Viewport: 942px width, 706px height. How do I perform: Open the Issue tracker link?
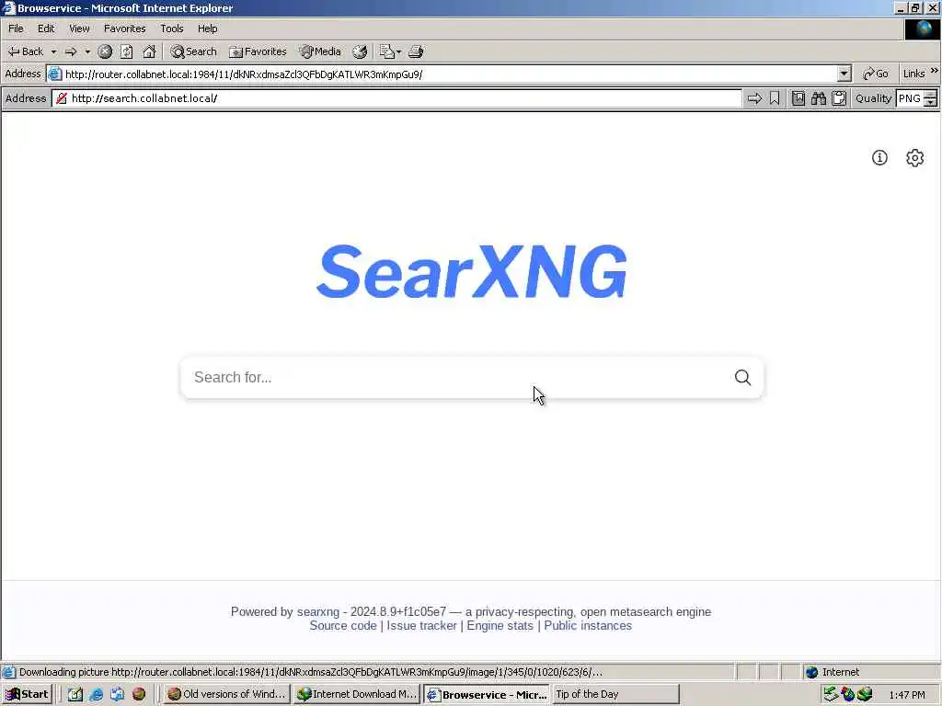[421, 625]
